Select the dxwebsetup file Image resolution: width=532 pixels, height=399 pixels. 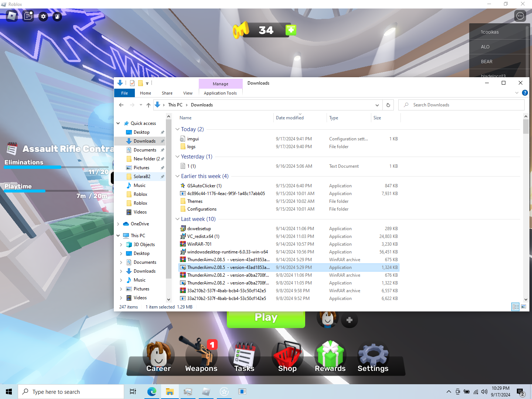pos(288,229)
